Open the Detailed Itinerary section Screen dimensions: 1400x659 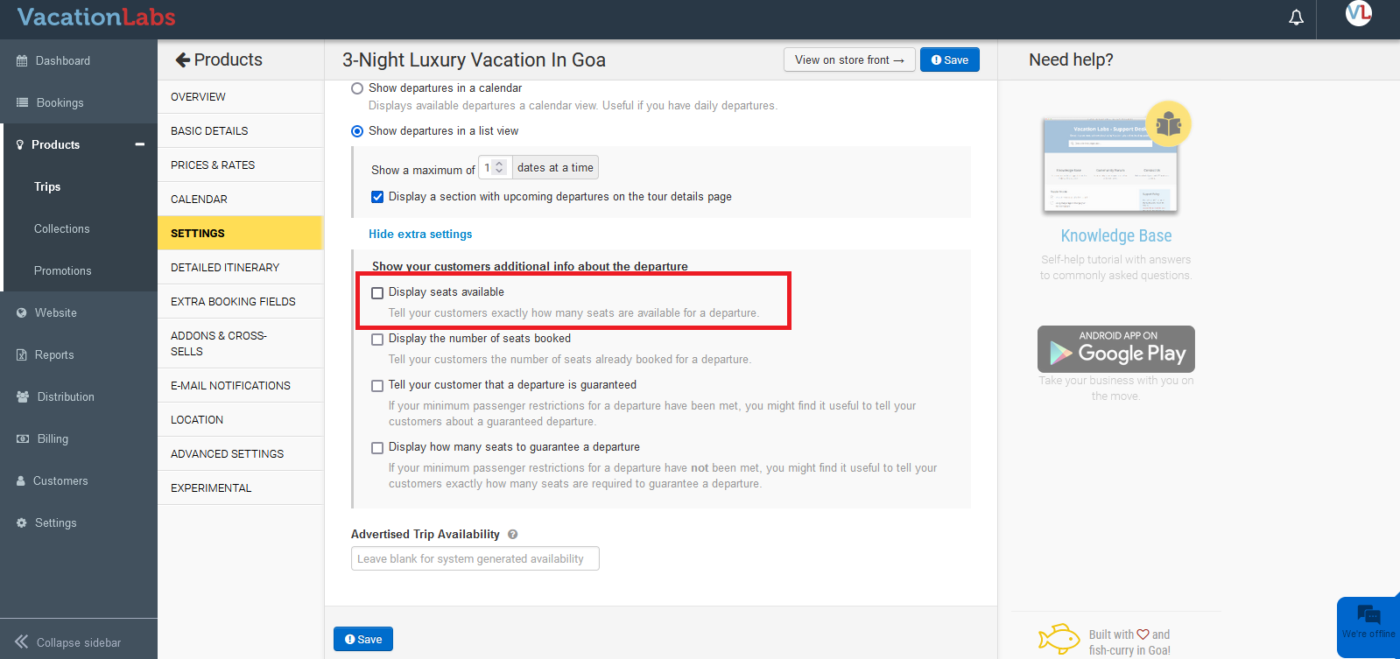[x=225, y=268]
